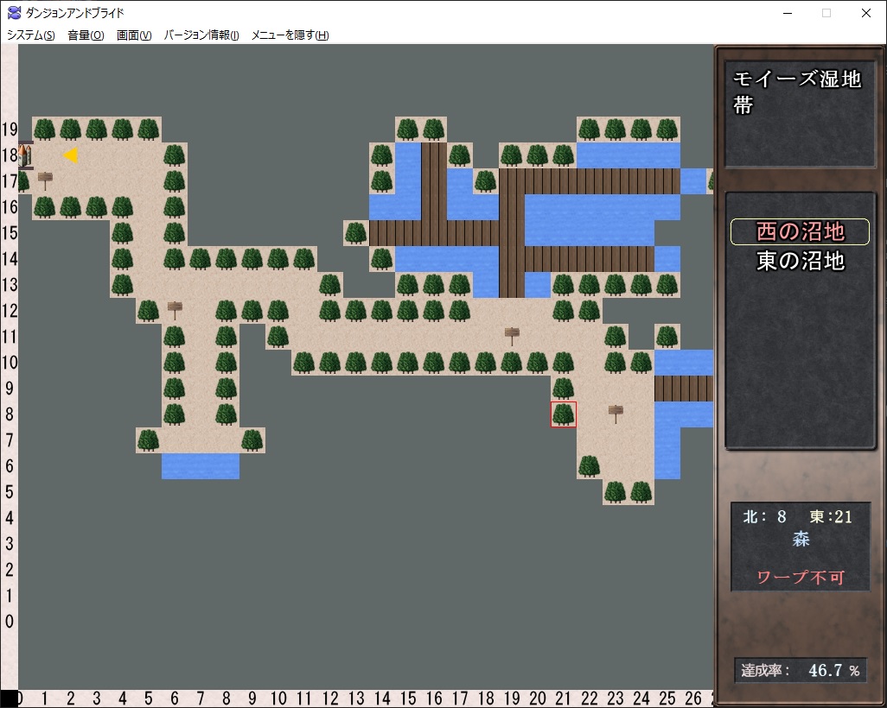This screenshot has width=887, height=708.
Task: Open the バージョン情報(I) menu
Action: pos(201,35)
